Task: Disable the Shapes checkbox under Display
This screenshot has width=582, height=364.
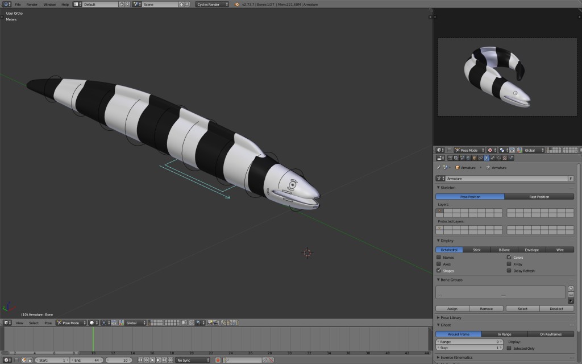Action: click(439, 271)
